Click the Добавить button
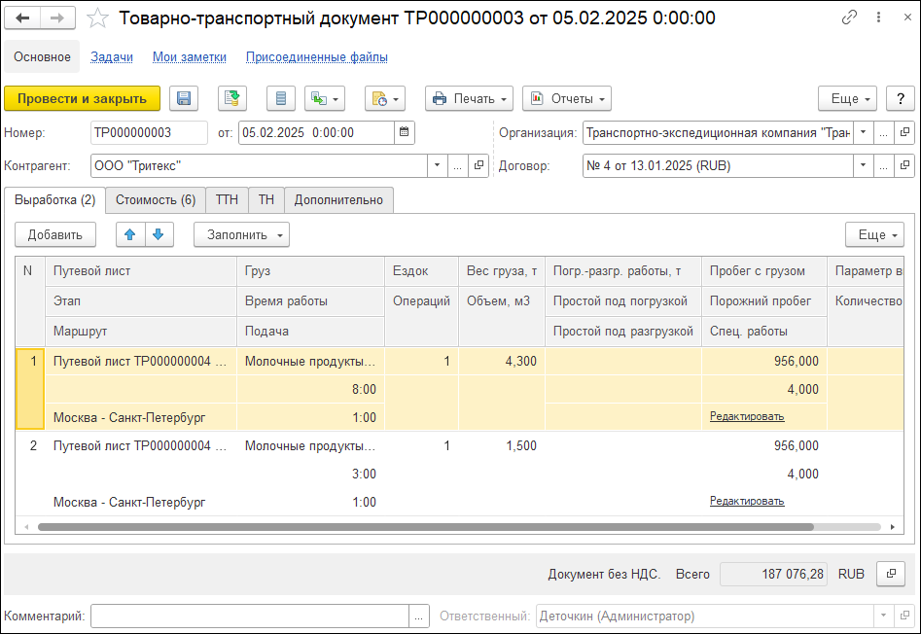 click(55, 234)
